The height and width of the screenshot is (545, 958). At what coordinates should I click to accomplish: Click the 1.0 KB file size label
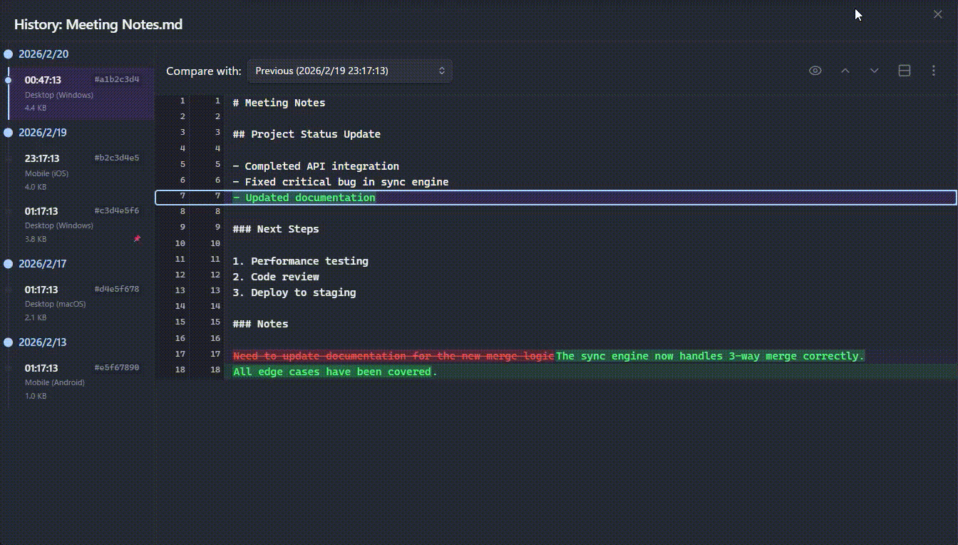36,396
